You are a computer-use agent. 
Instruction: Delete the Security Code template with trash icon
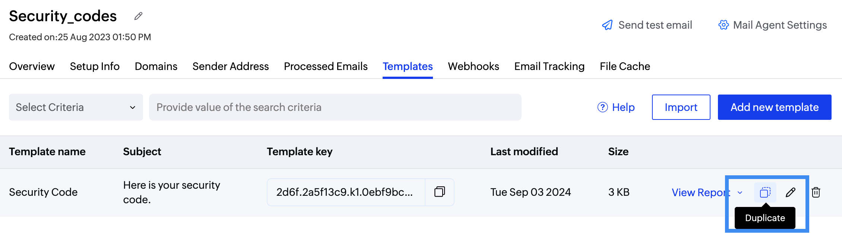point(816,192)
